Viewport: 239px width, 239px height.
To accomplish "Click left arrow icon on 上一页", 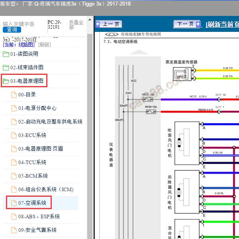I will point(98,24).
